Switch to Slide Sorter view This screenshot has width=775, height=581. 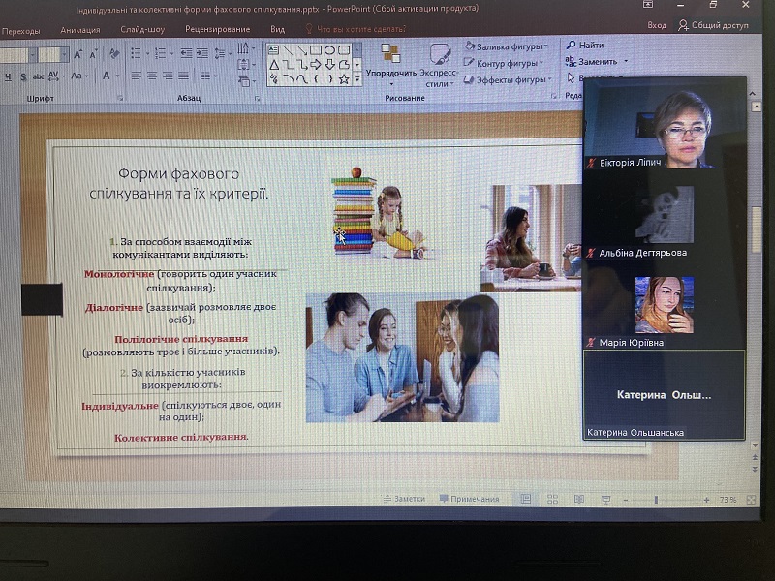[552, 500]
